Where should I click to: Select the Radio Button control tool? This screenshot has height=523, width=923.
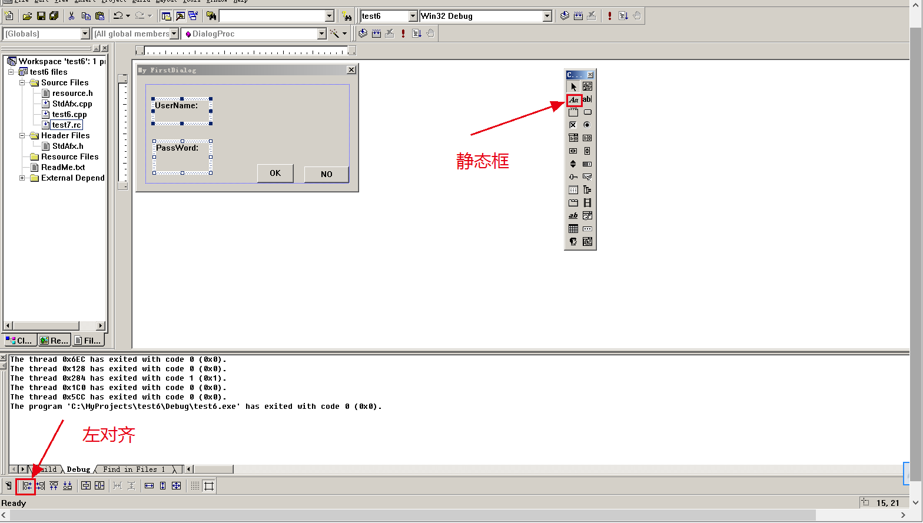(x=587, y=125)
